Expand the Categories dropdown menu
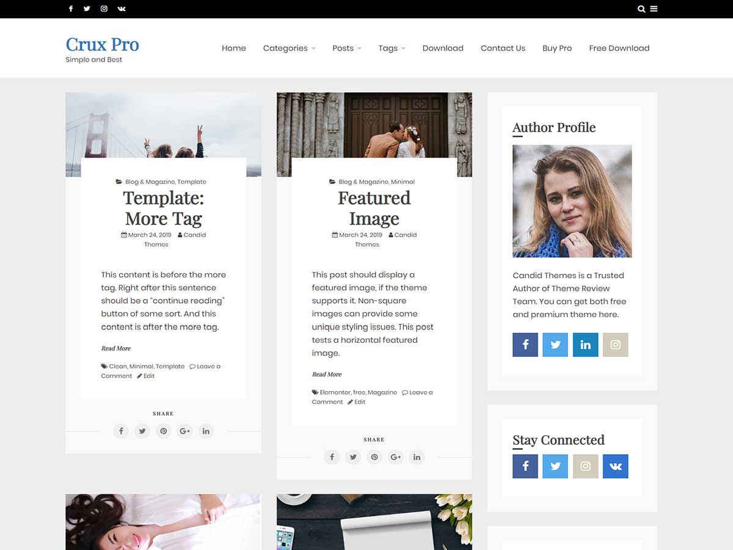733x550 pixels. coord(289,48)
